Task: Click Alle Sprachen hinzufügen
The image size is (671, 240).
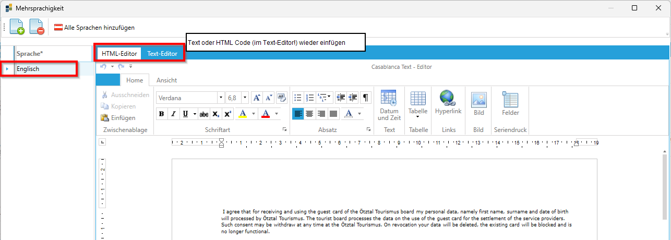Action: click(94, 27)
